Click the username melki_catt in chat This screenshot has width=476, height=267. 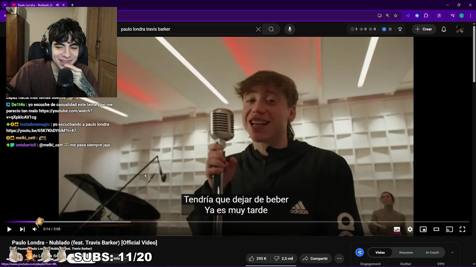click(26, 138)
